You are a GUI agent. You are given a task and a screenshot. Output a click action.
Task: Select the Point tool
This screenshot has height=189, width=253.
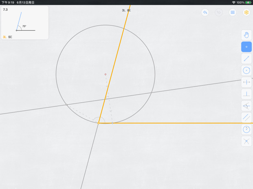[x=246, y=47]
